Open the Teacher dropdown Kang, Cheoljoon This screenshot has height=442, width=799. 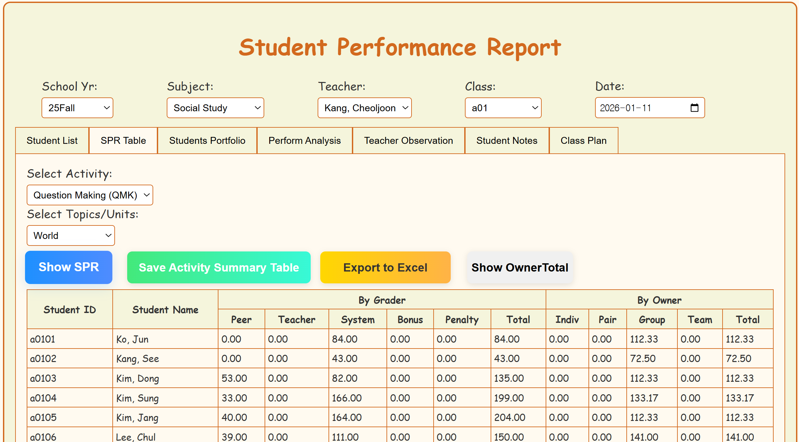click(x=364, y=108)
